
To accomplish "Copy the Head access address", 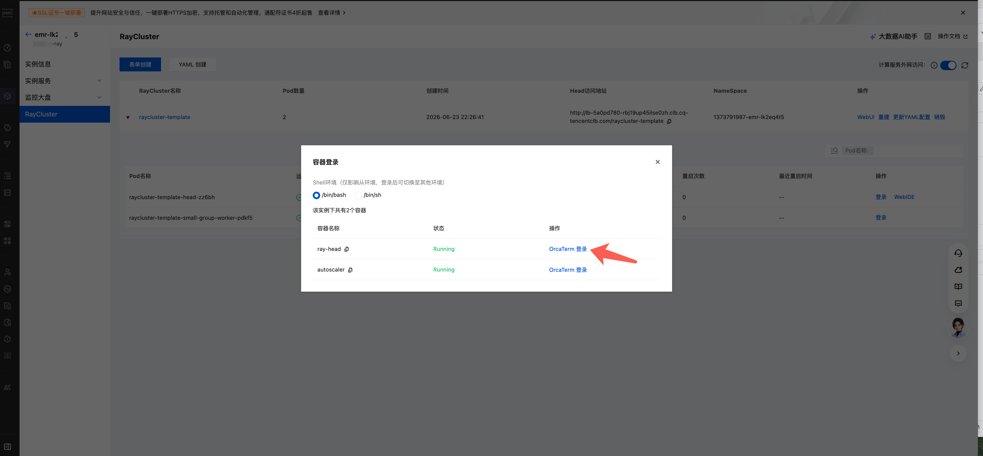I will 669,121.
